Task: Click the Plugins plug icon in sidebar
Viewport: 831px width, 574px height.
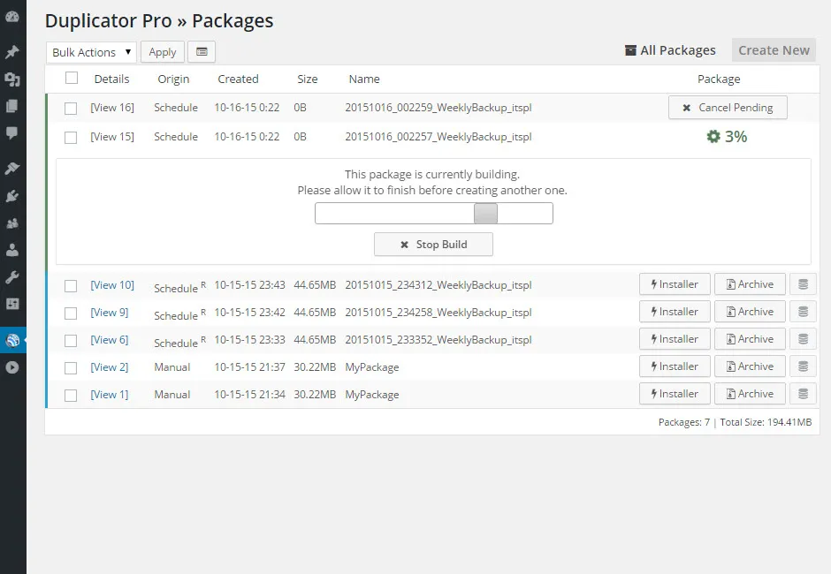Action: point(13,193)
